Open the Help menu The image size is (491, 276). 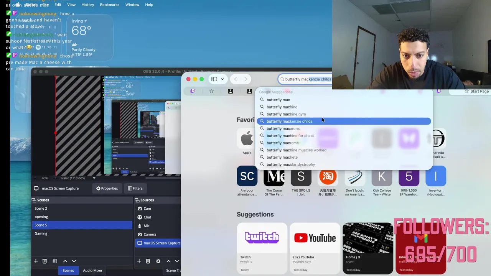[149, 5]
